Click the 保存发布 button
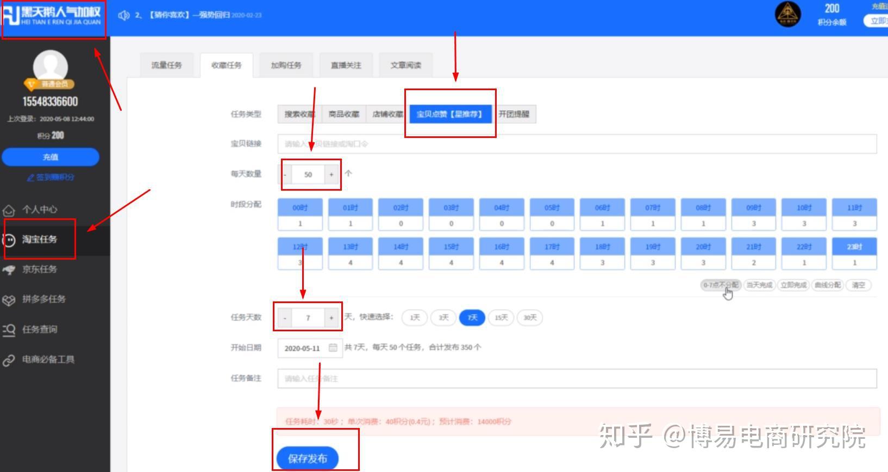This screenshot has height=472, width=888. coord(308,458)
